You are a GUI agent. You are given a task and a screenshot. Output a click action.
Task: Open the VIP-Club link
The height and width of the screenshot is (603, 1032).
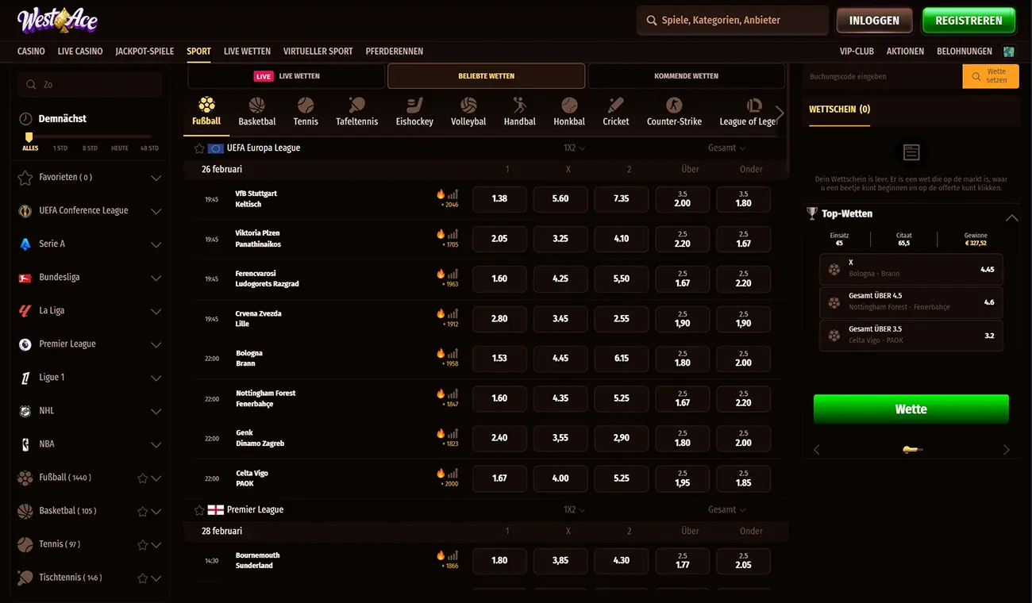coord(857,52)
